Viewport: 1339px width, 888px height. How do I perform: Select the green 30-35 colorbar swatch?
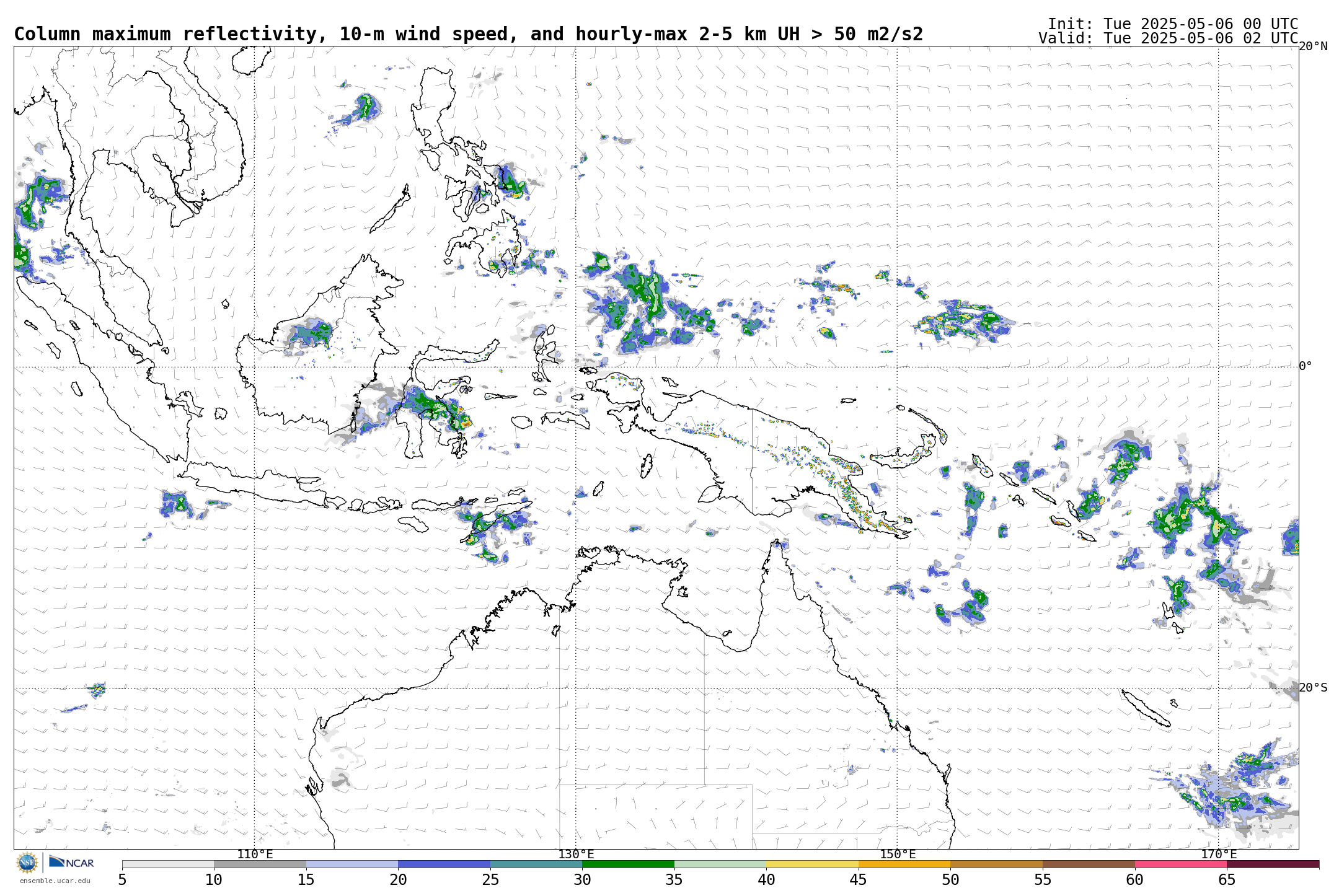point(628,864)
